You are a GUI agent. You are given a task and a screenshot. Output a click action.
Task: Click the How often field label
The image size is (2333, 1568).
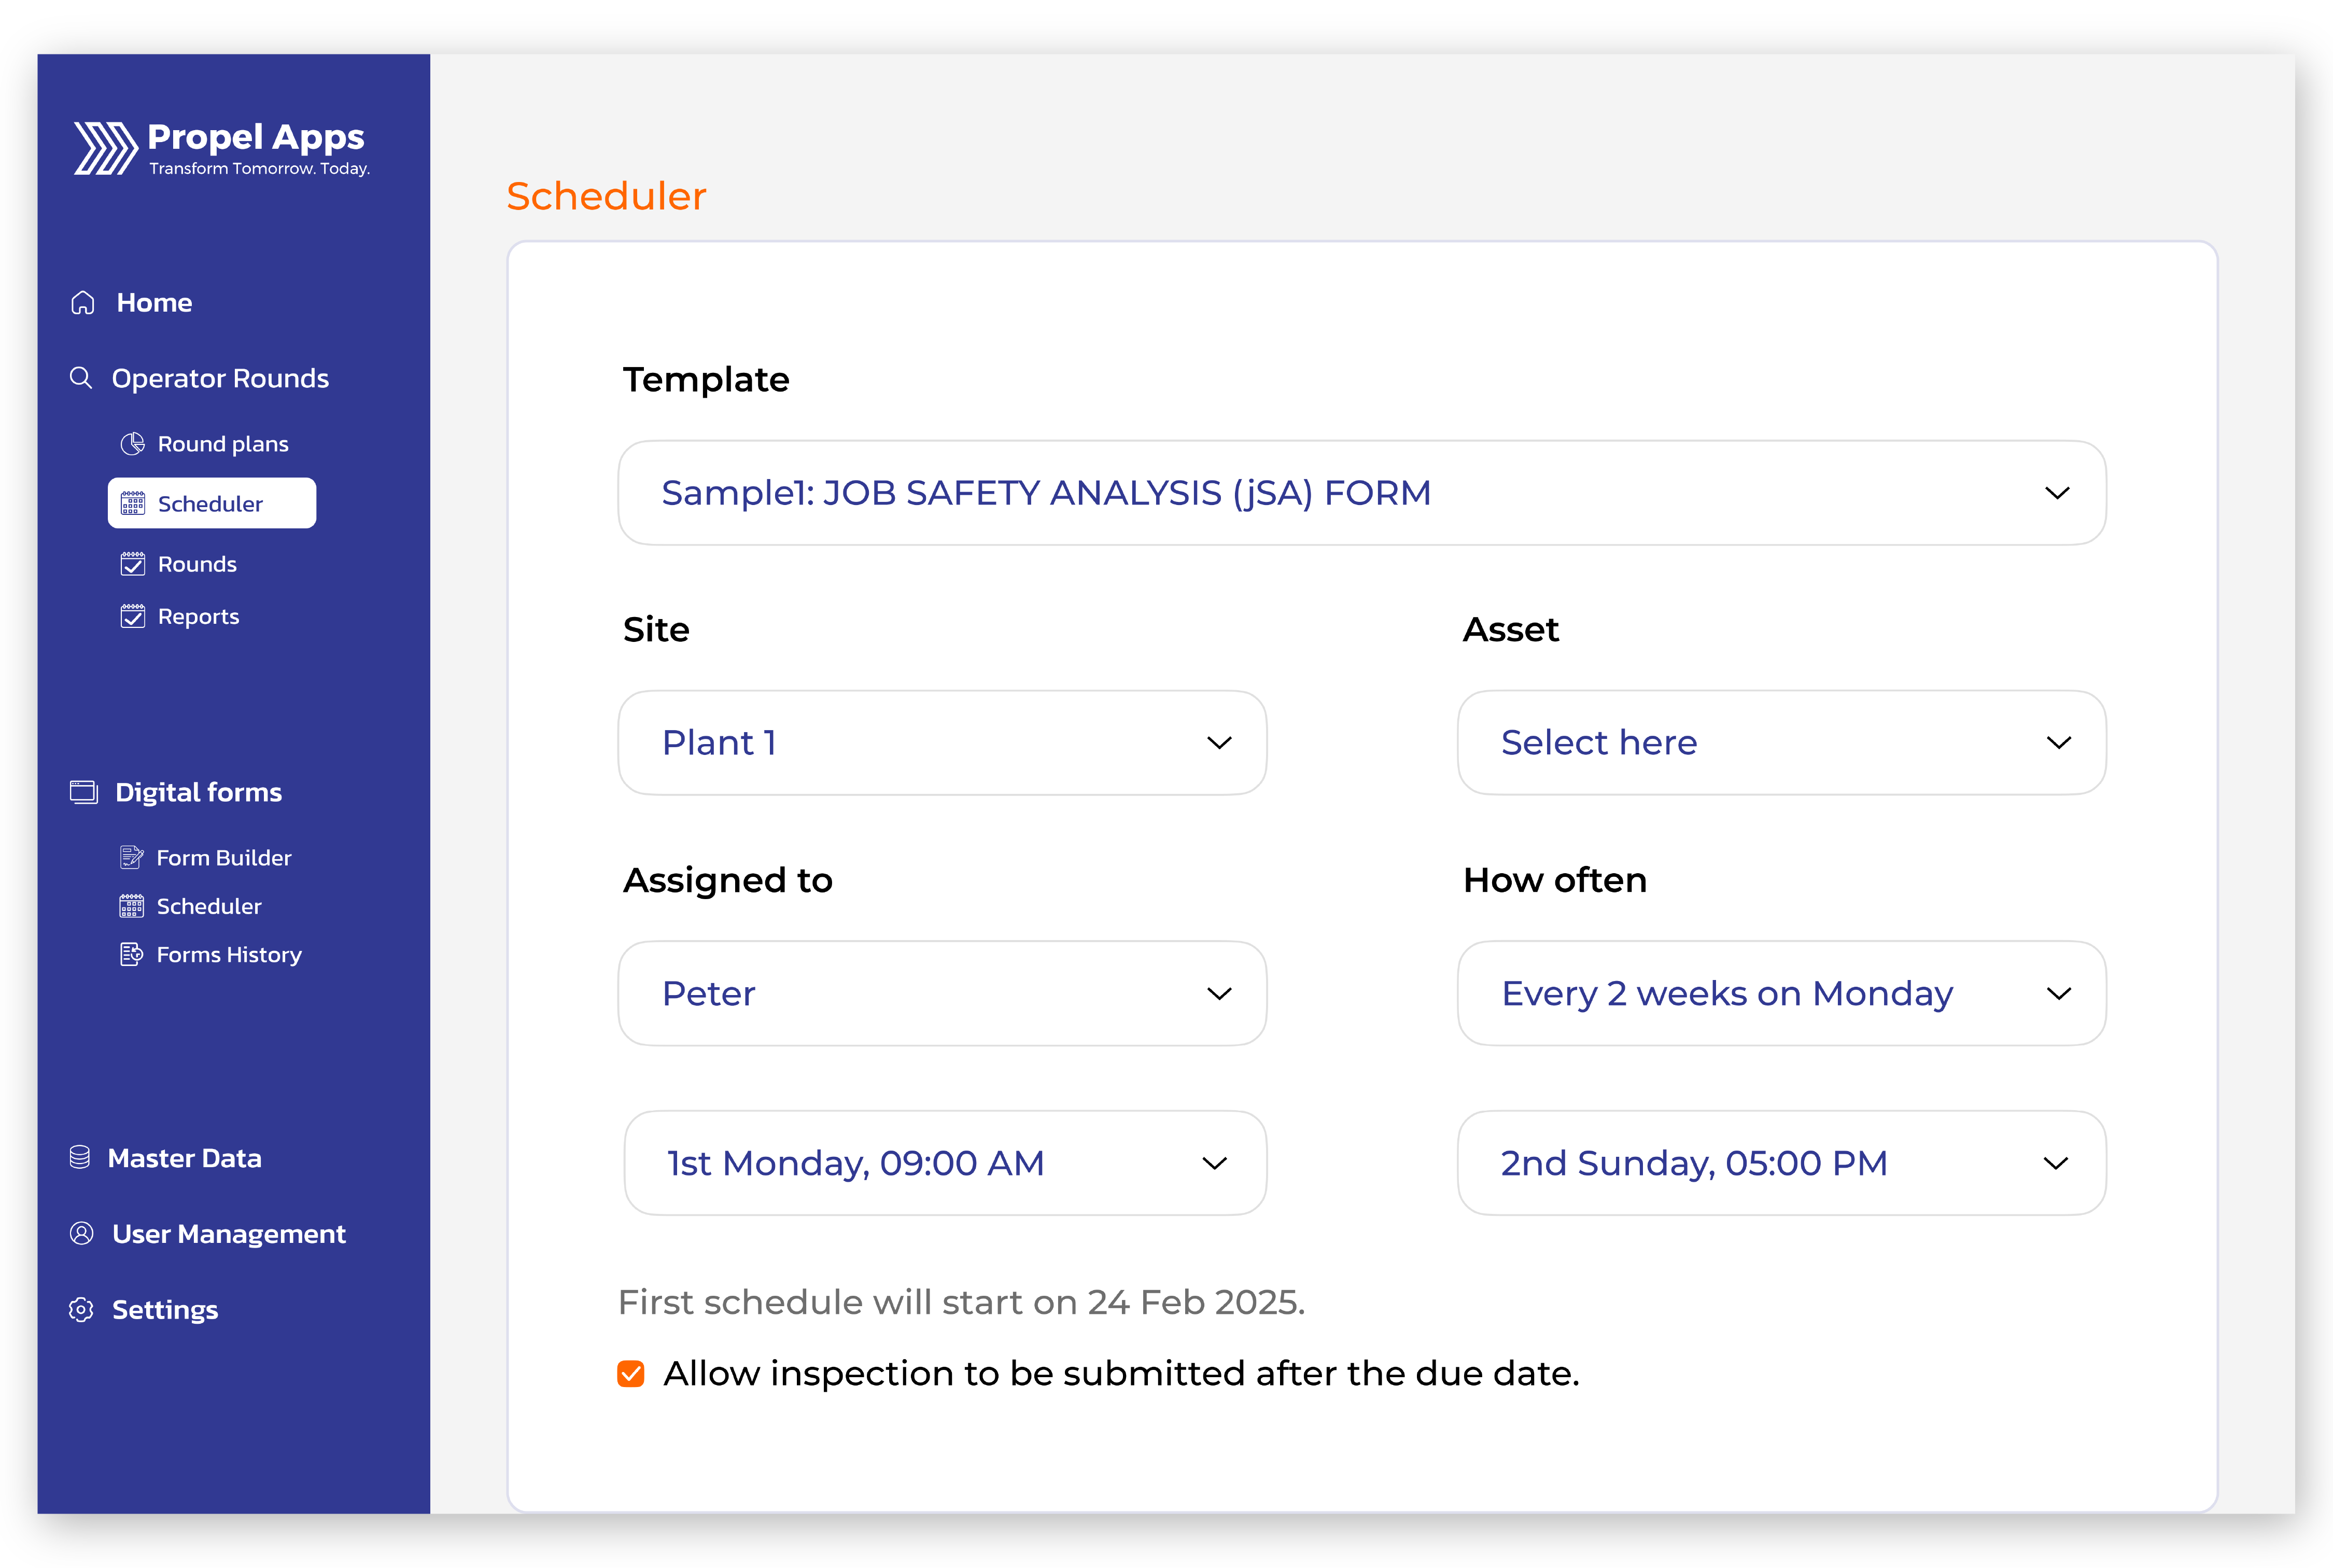pos(1554,880)
